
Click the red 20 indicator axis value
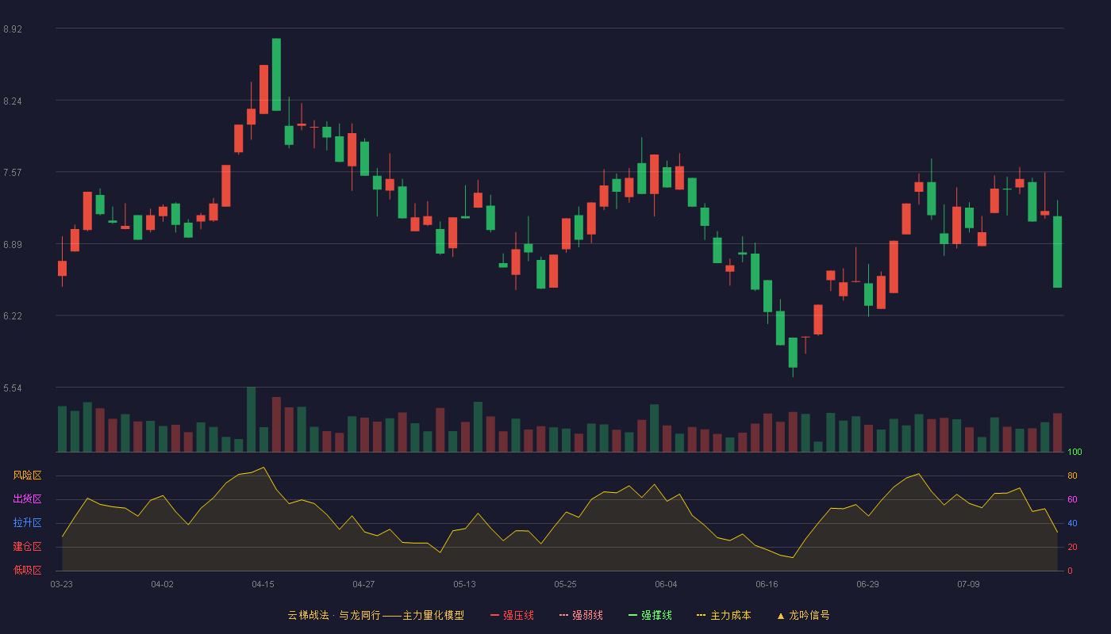tap(1072, 548)
